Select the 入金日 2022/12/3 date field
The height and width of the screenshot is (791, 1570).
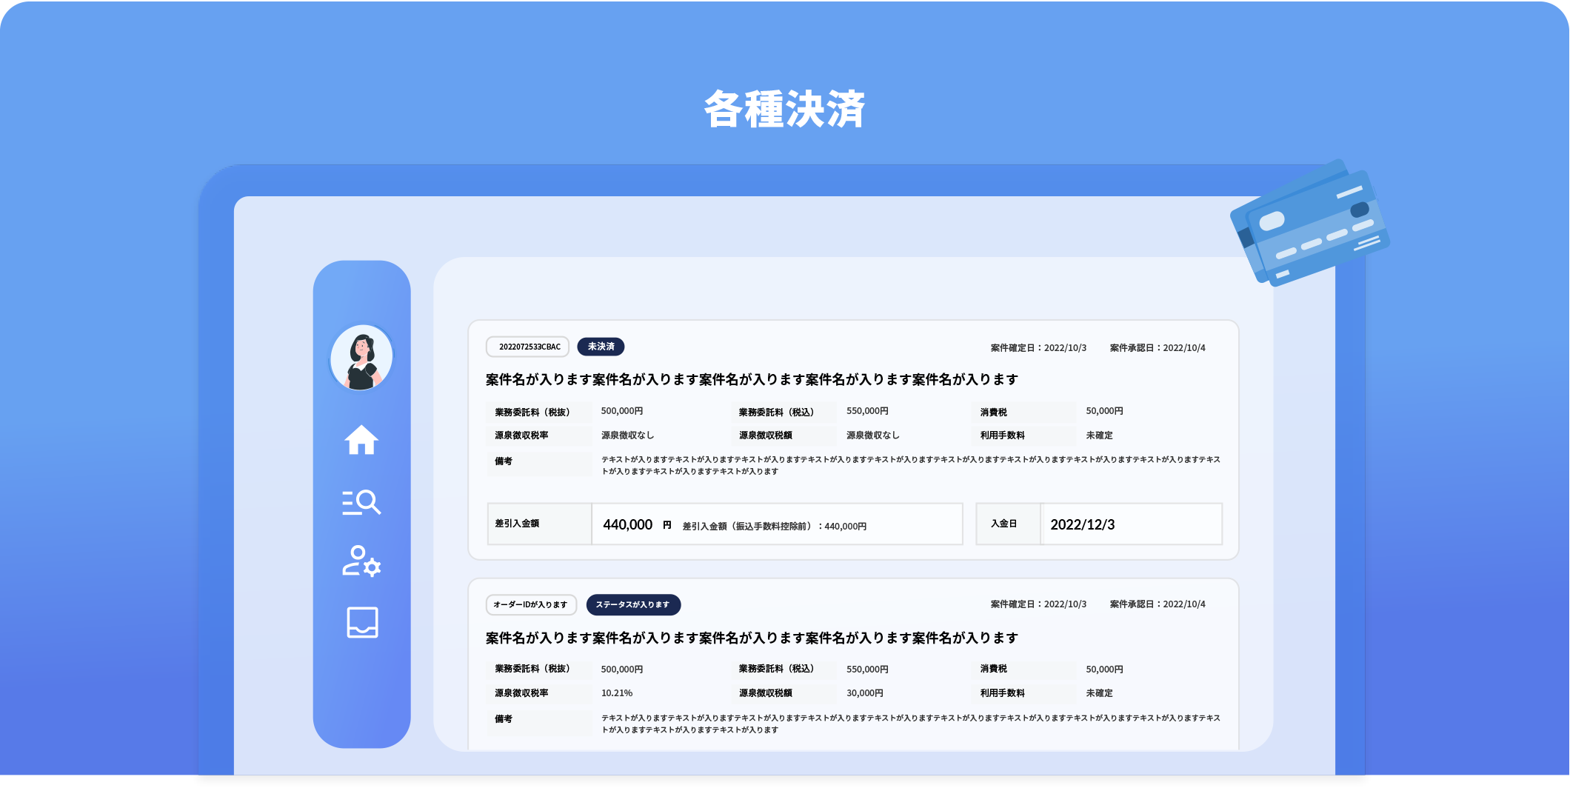[1099, 524]
